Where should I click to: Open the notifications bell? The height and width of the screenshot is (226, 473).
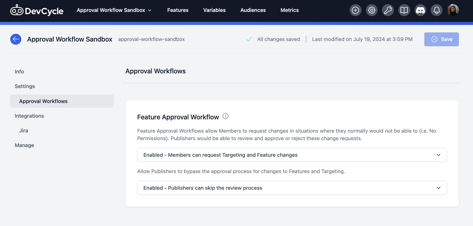coord(436,10)
